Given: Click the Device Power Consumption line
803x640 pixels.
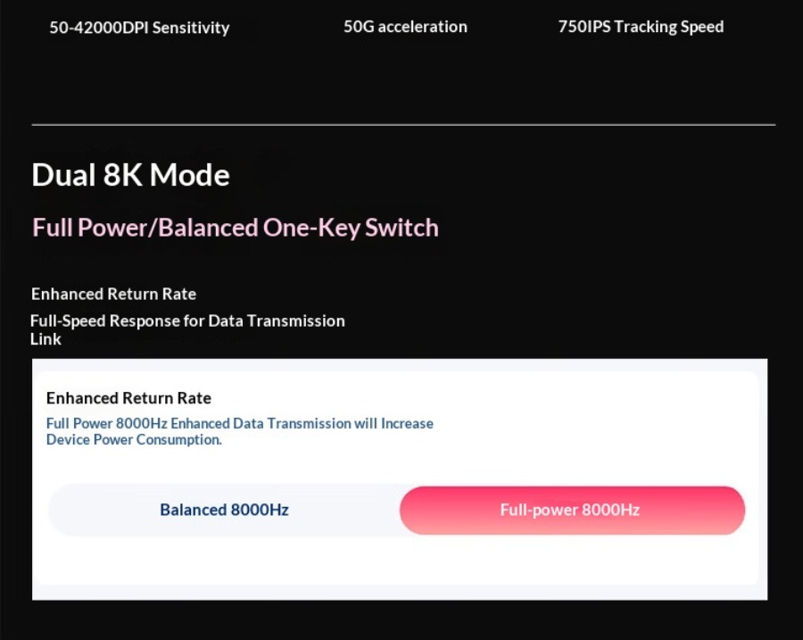Looking at the screenshot, I should coord(134,440).
